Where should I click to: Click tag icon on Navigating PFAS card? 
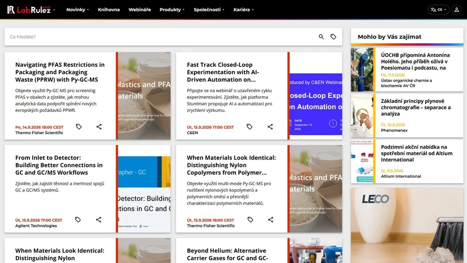coord(79,127)
